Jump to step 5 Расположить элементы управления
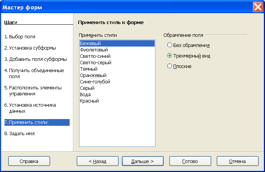This screenshot has height=172, width=265. click(33, 91)
